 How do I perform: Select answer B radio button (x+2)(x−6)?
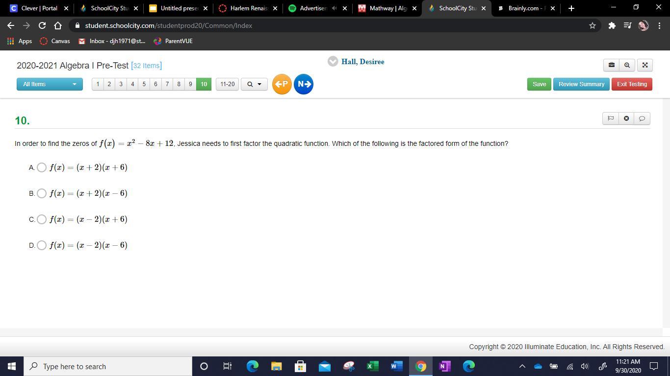(x=42, y=193)
